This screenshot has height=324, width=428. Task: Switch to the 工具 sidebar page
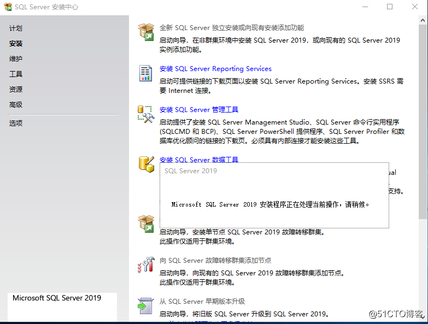pos(15,74)
